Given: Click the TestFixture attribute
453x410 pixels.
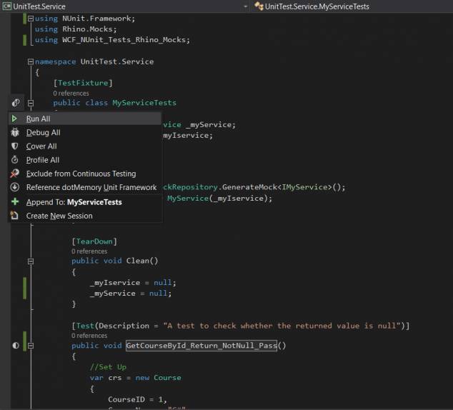Looking at the screenshot, I should (83, 83).
